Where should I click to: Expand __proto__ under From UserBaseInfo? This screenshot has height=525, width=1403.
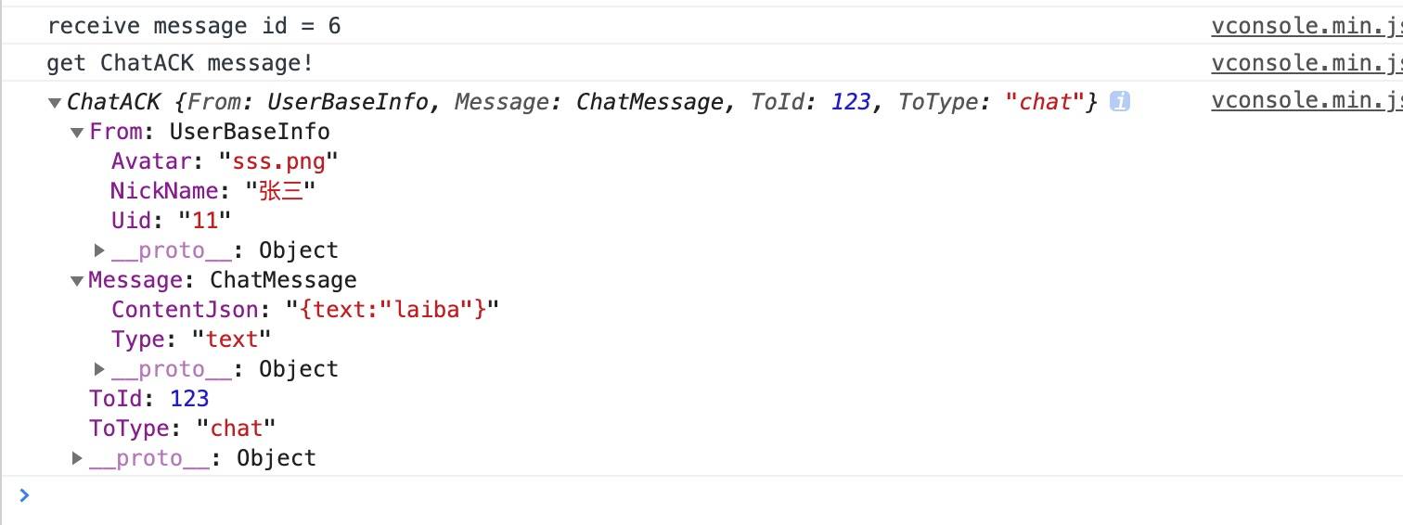[x=99, y=250]
